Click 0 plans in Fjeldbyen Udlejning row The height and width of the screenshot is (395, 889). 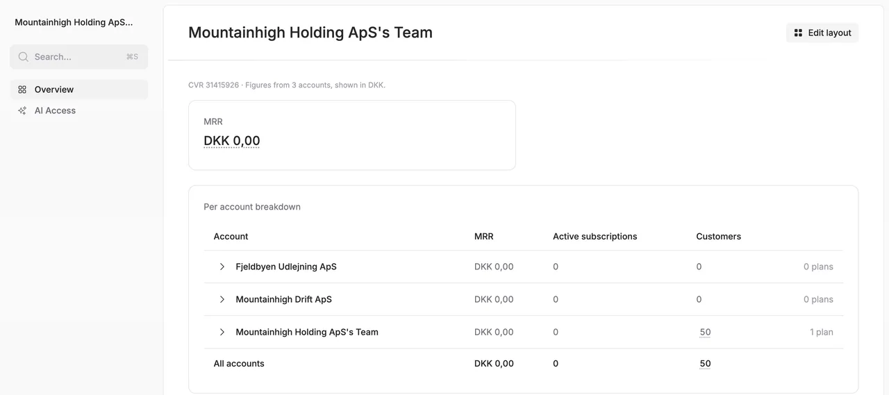tap(818, 267)
